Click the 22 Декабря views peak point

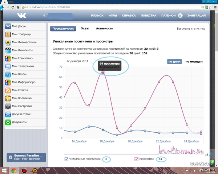159,82
